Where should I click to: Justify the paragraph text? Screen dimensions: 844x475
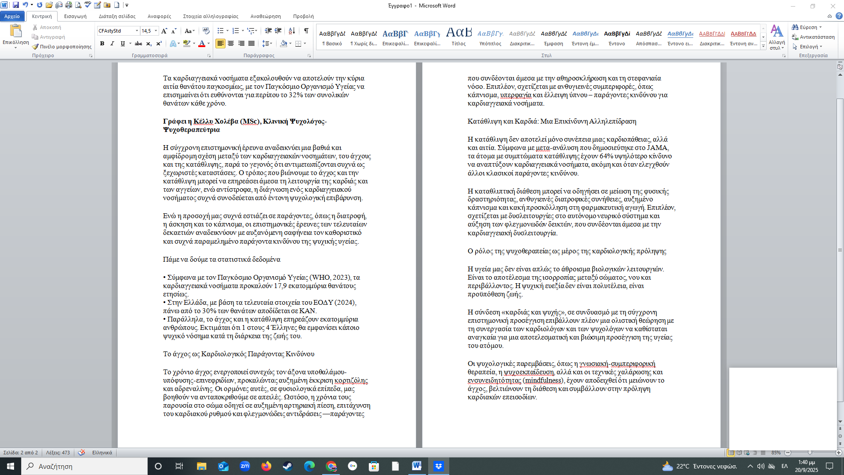pyautogui.click(x=251, y=44)
